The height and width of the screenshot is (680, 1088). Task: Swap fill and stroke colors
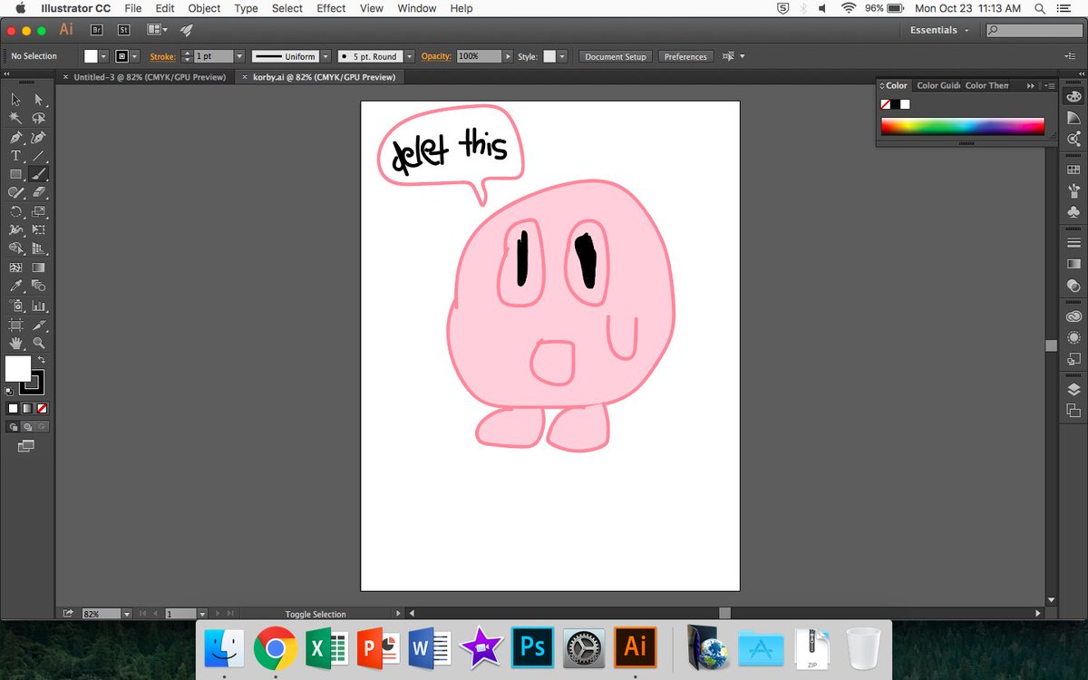click(x=42, y=360)
